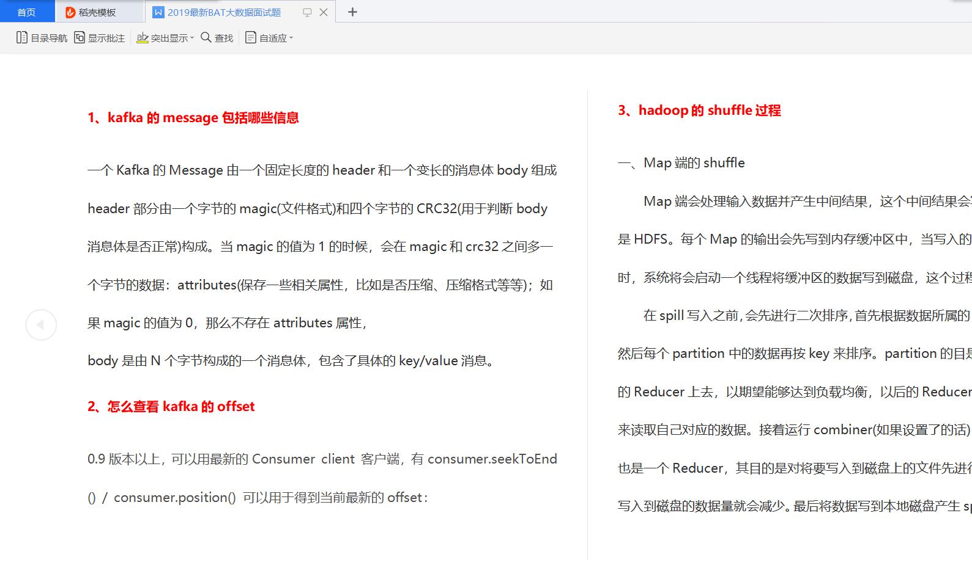Click the line starting '果 magic 的值为 0'
The image size is (972, 571).
coord(228,323)
